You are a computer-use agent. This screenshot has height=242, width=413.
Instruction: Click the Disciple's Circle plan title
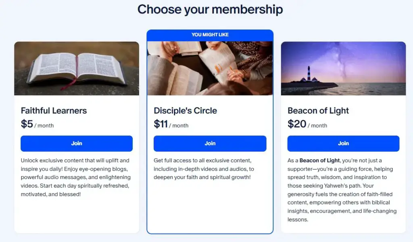click(x=186, y=111)
